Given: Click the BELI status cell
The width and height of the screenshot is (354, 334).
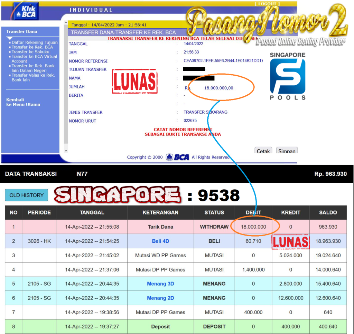Looking at the screenshot, I should pos(214,241).
